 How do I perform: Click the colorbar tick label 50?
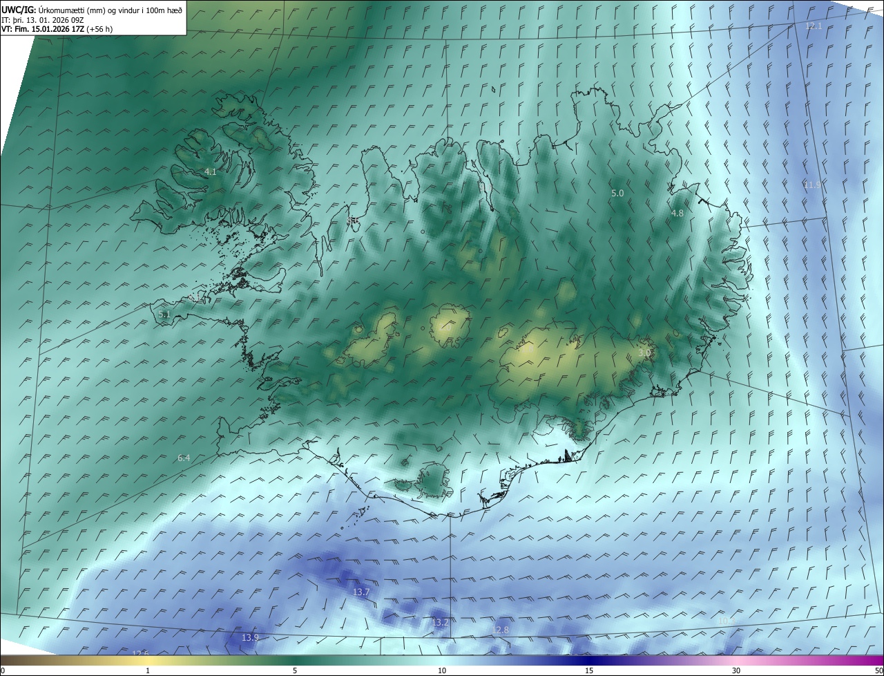click(x=878, y=670)
